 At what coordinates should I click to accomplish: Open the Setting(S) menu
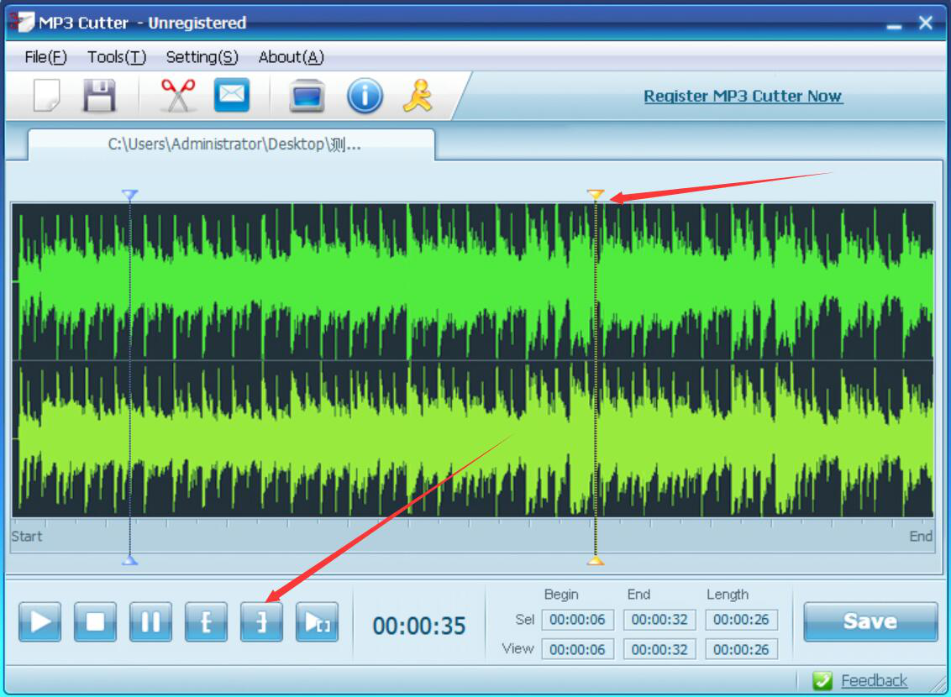pos(202,57)
